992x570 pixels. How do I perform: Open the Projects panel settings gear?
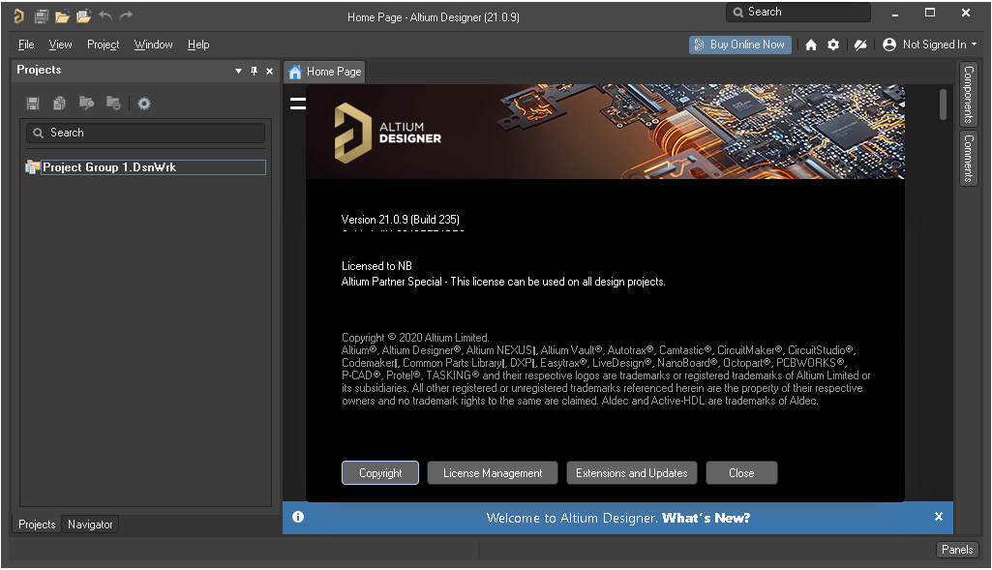(x=144, y=104)
